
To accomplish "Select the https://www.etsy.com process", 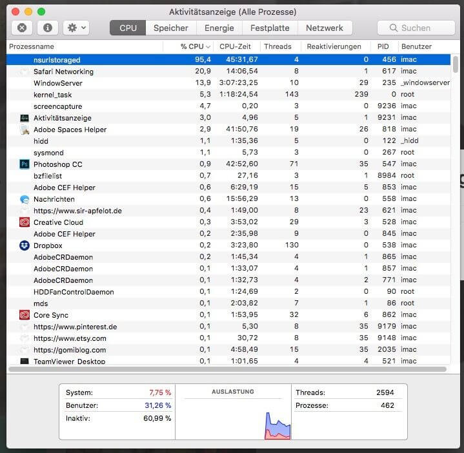I will point(70,338).
